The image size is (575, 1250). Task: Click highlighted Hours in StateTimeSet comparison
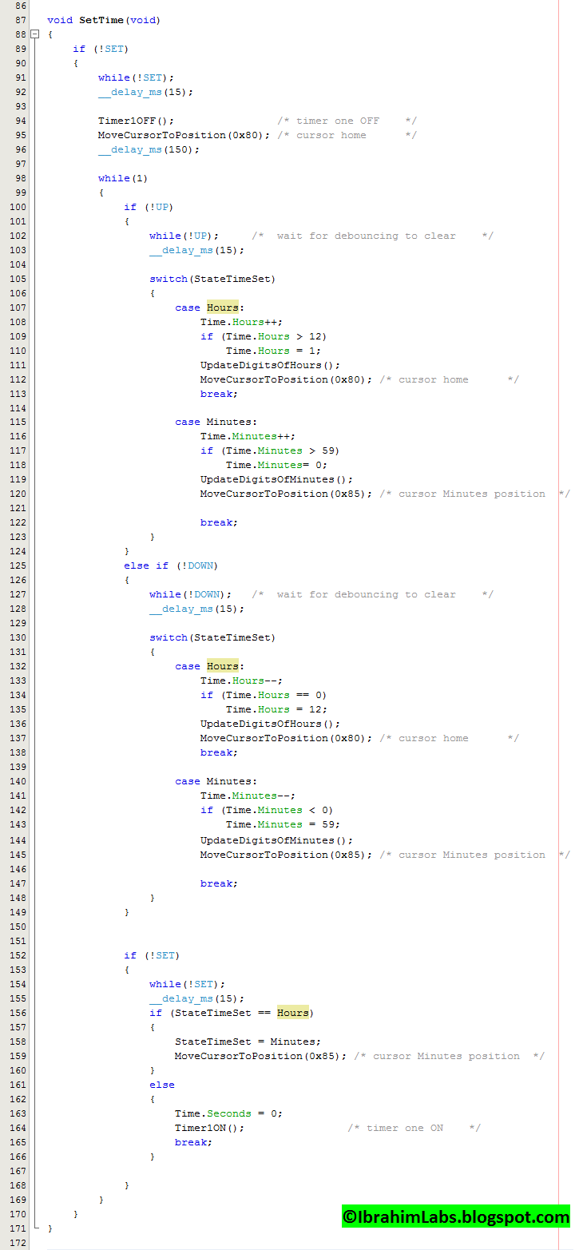[293, 1013]
